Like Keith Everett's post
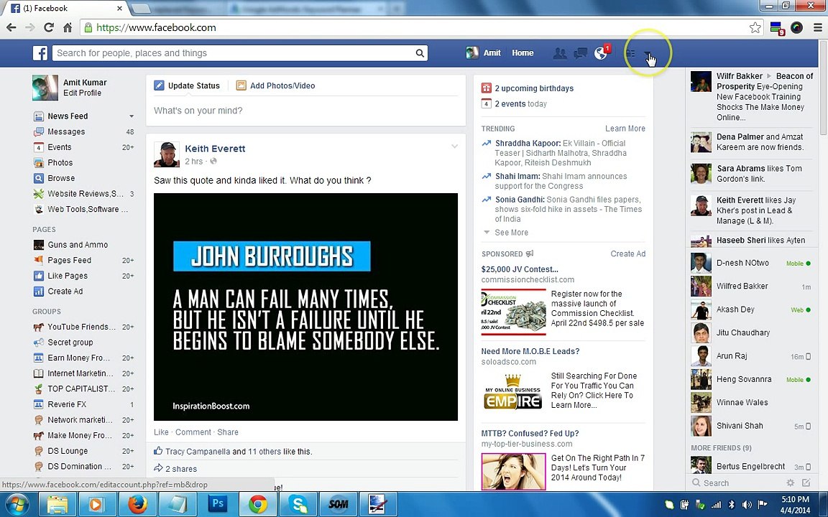828x517 pixels. tap(161, 432)
